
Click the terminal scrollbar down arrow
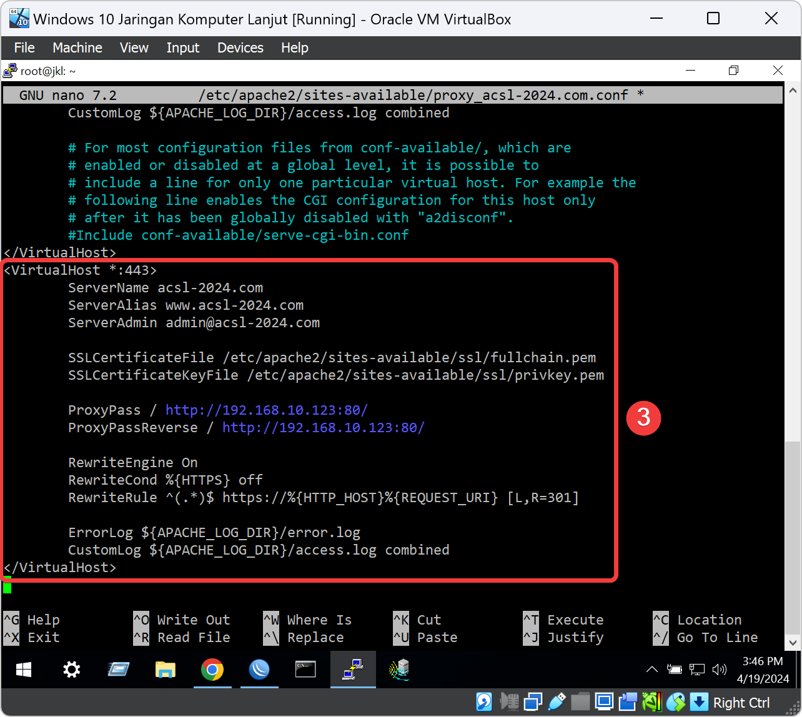[793, 641]
